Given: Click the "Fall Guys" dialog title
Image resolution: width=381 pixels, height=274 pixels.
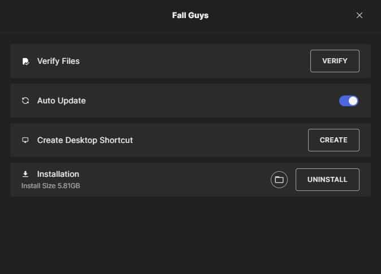Looking at the screenshot, I should tap(190, 15).
